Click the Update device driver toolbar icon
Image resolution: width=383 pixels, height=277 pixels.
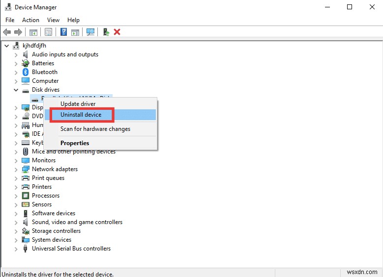click(x=106, y=32)
